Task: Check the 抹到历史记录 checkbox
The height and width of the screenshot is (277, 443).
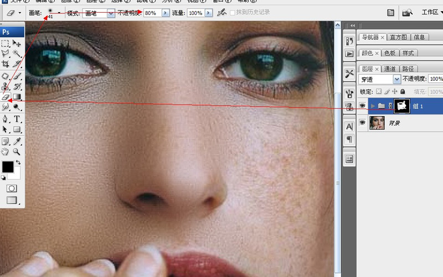Action: pyautogui.click(x=233, y=12)
